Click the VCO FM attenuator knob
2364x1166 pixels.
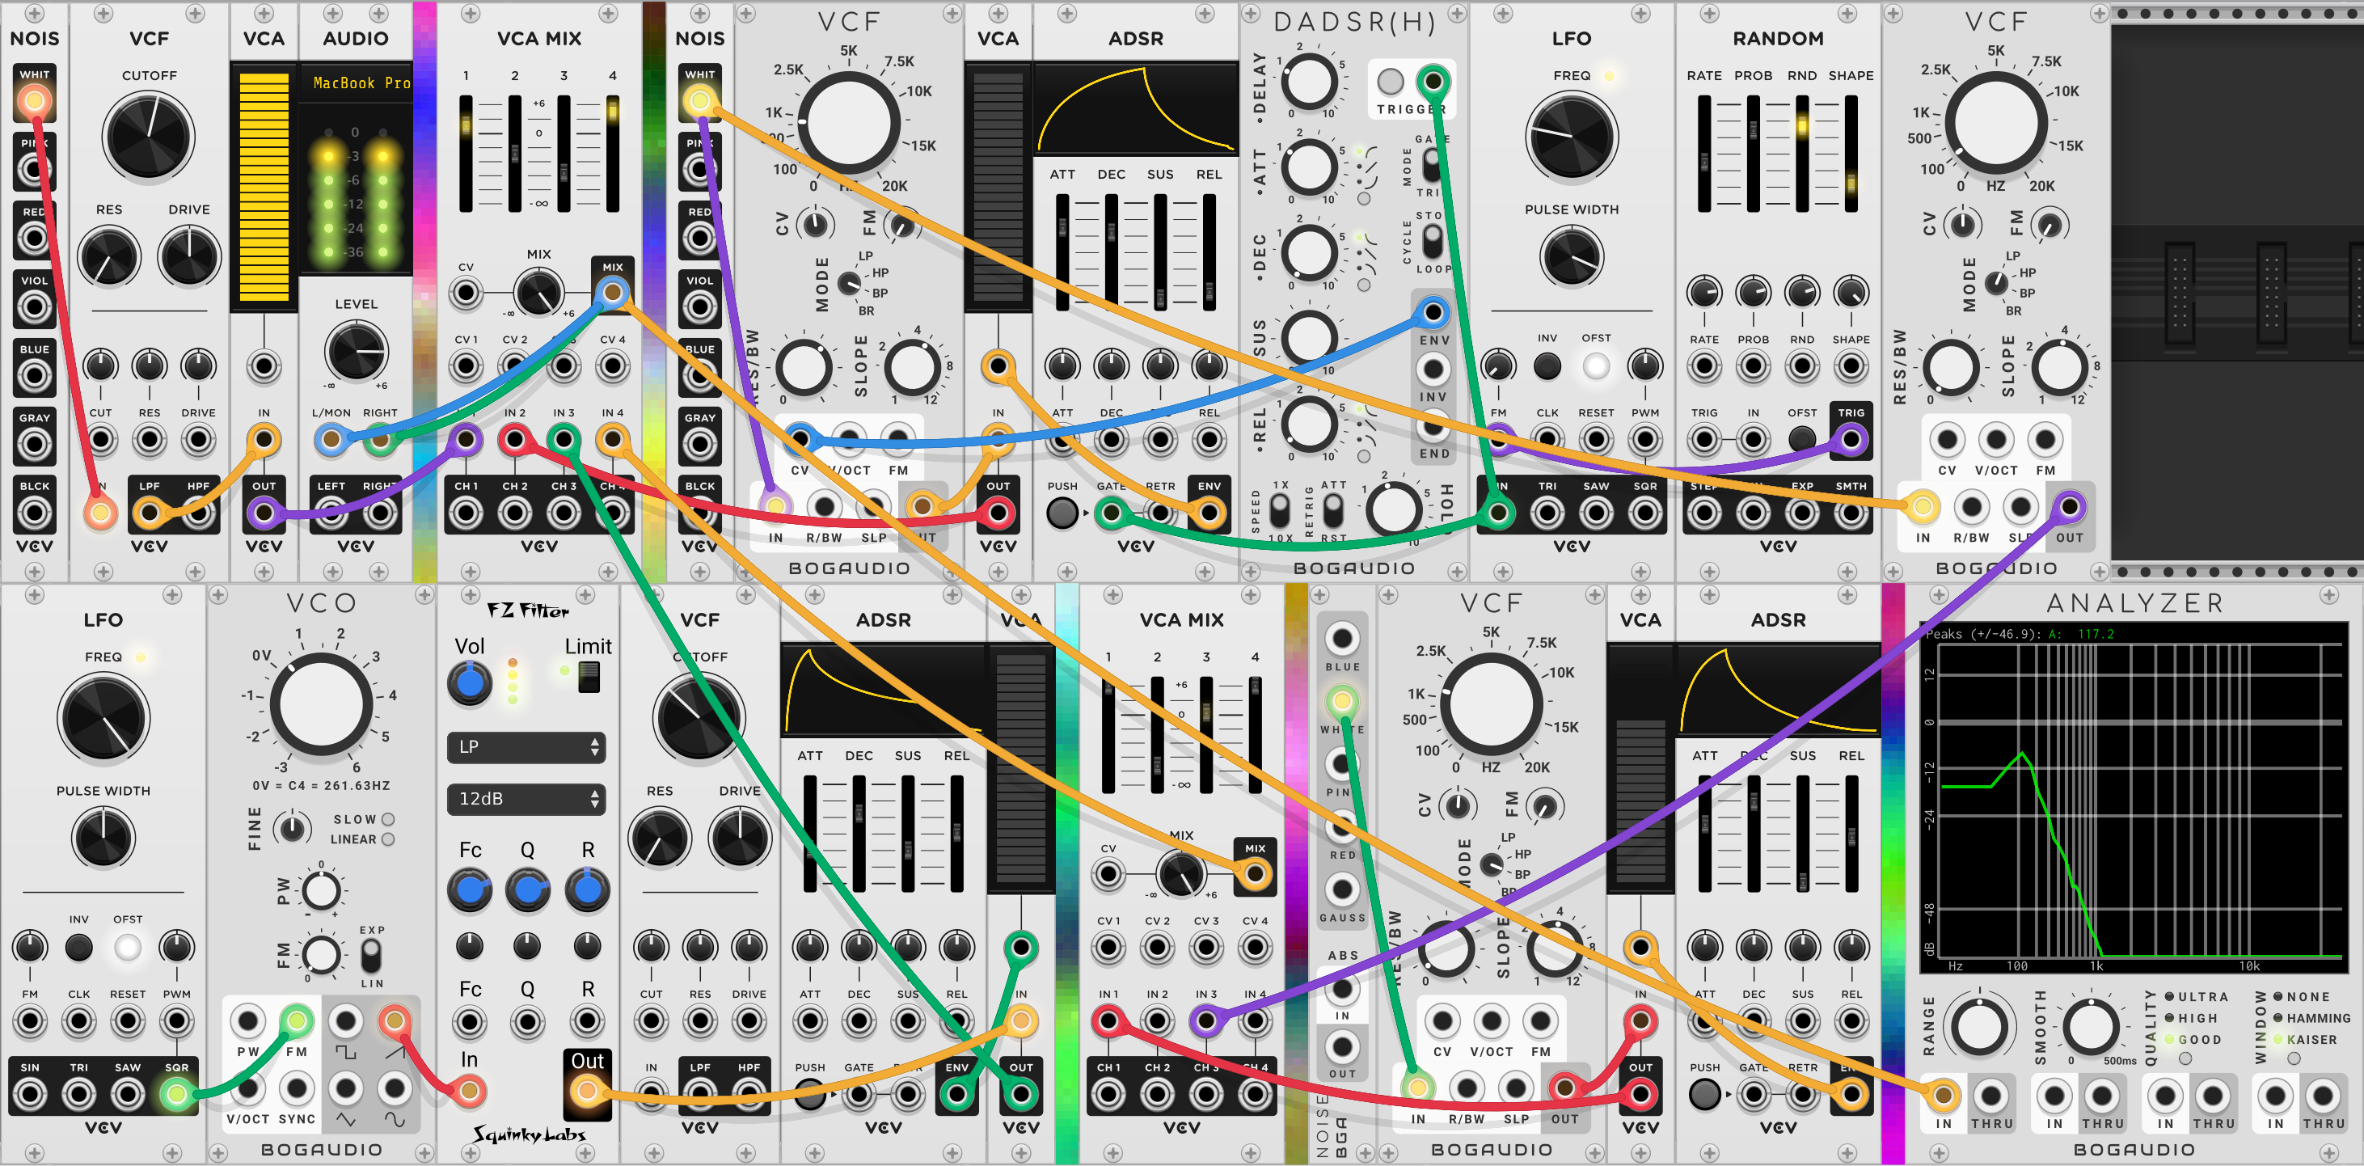tap(320, 955)
